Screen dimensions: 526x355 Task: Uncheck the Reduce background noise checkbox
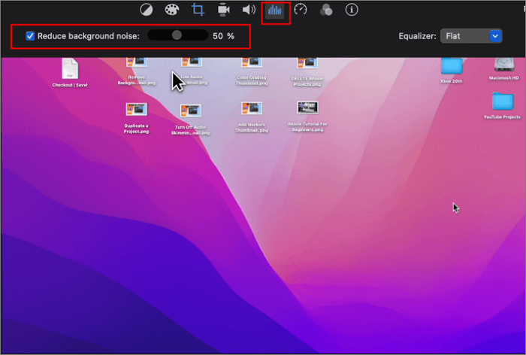pyautogui.click(x=30, y=36)
